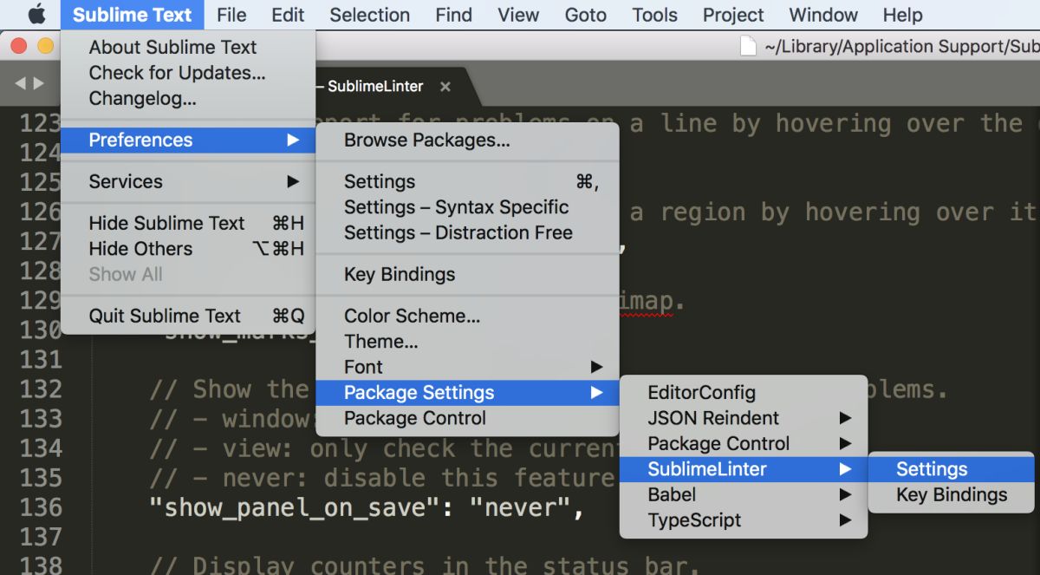The width and height of the screenshot is (1040, 575).
Task: Choose Theme…
Action: pyautogui.click(x=467, y=341)
